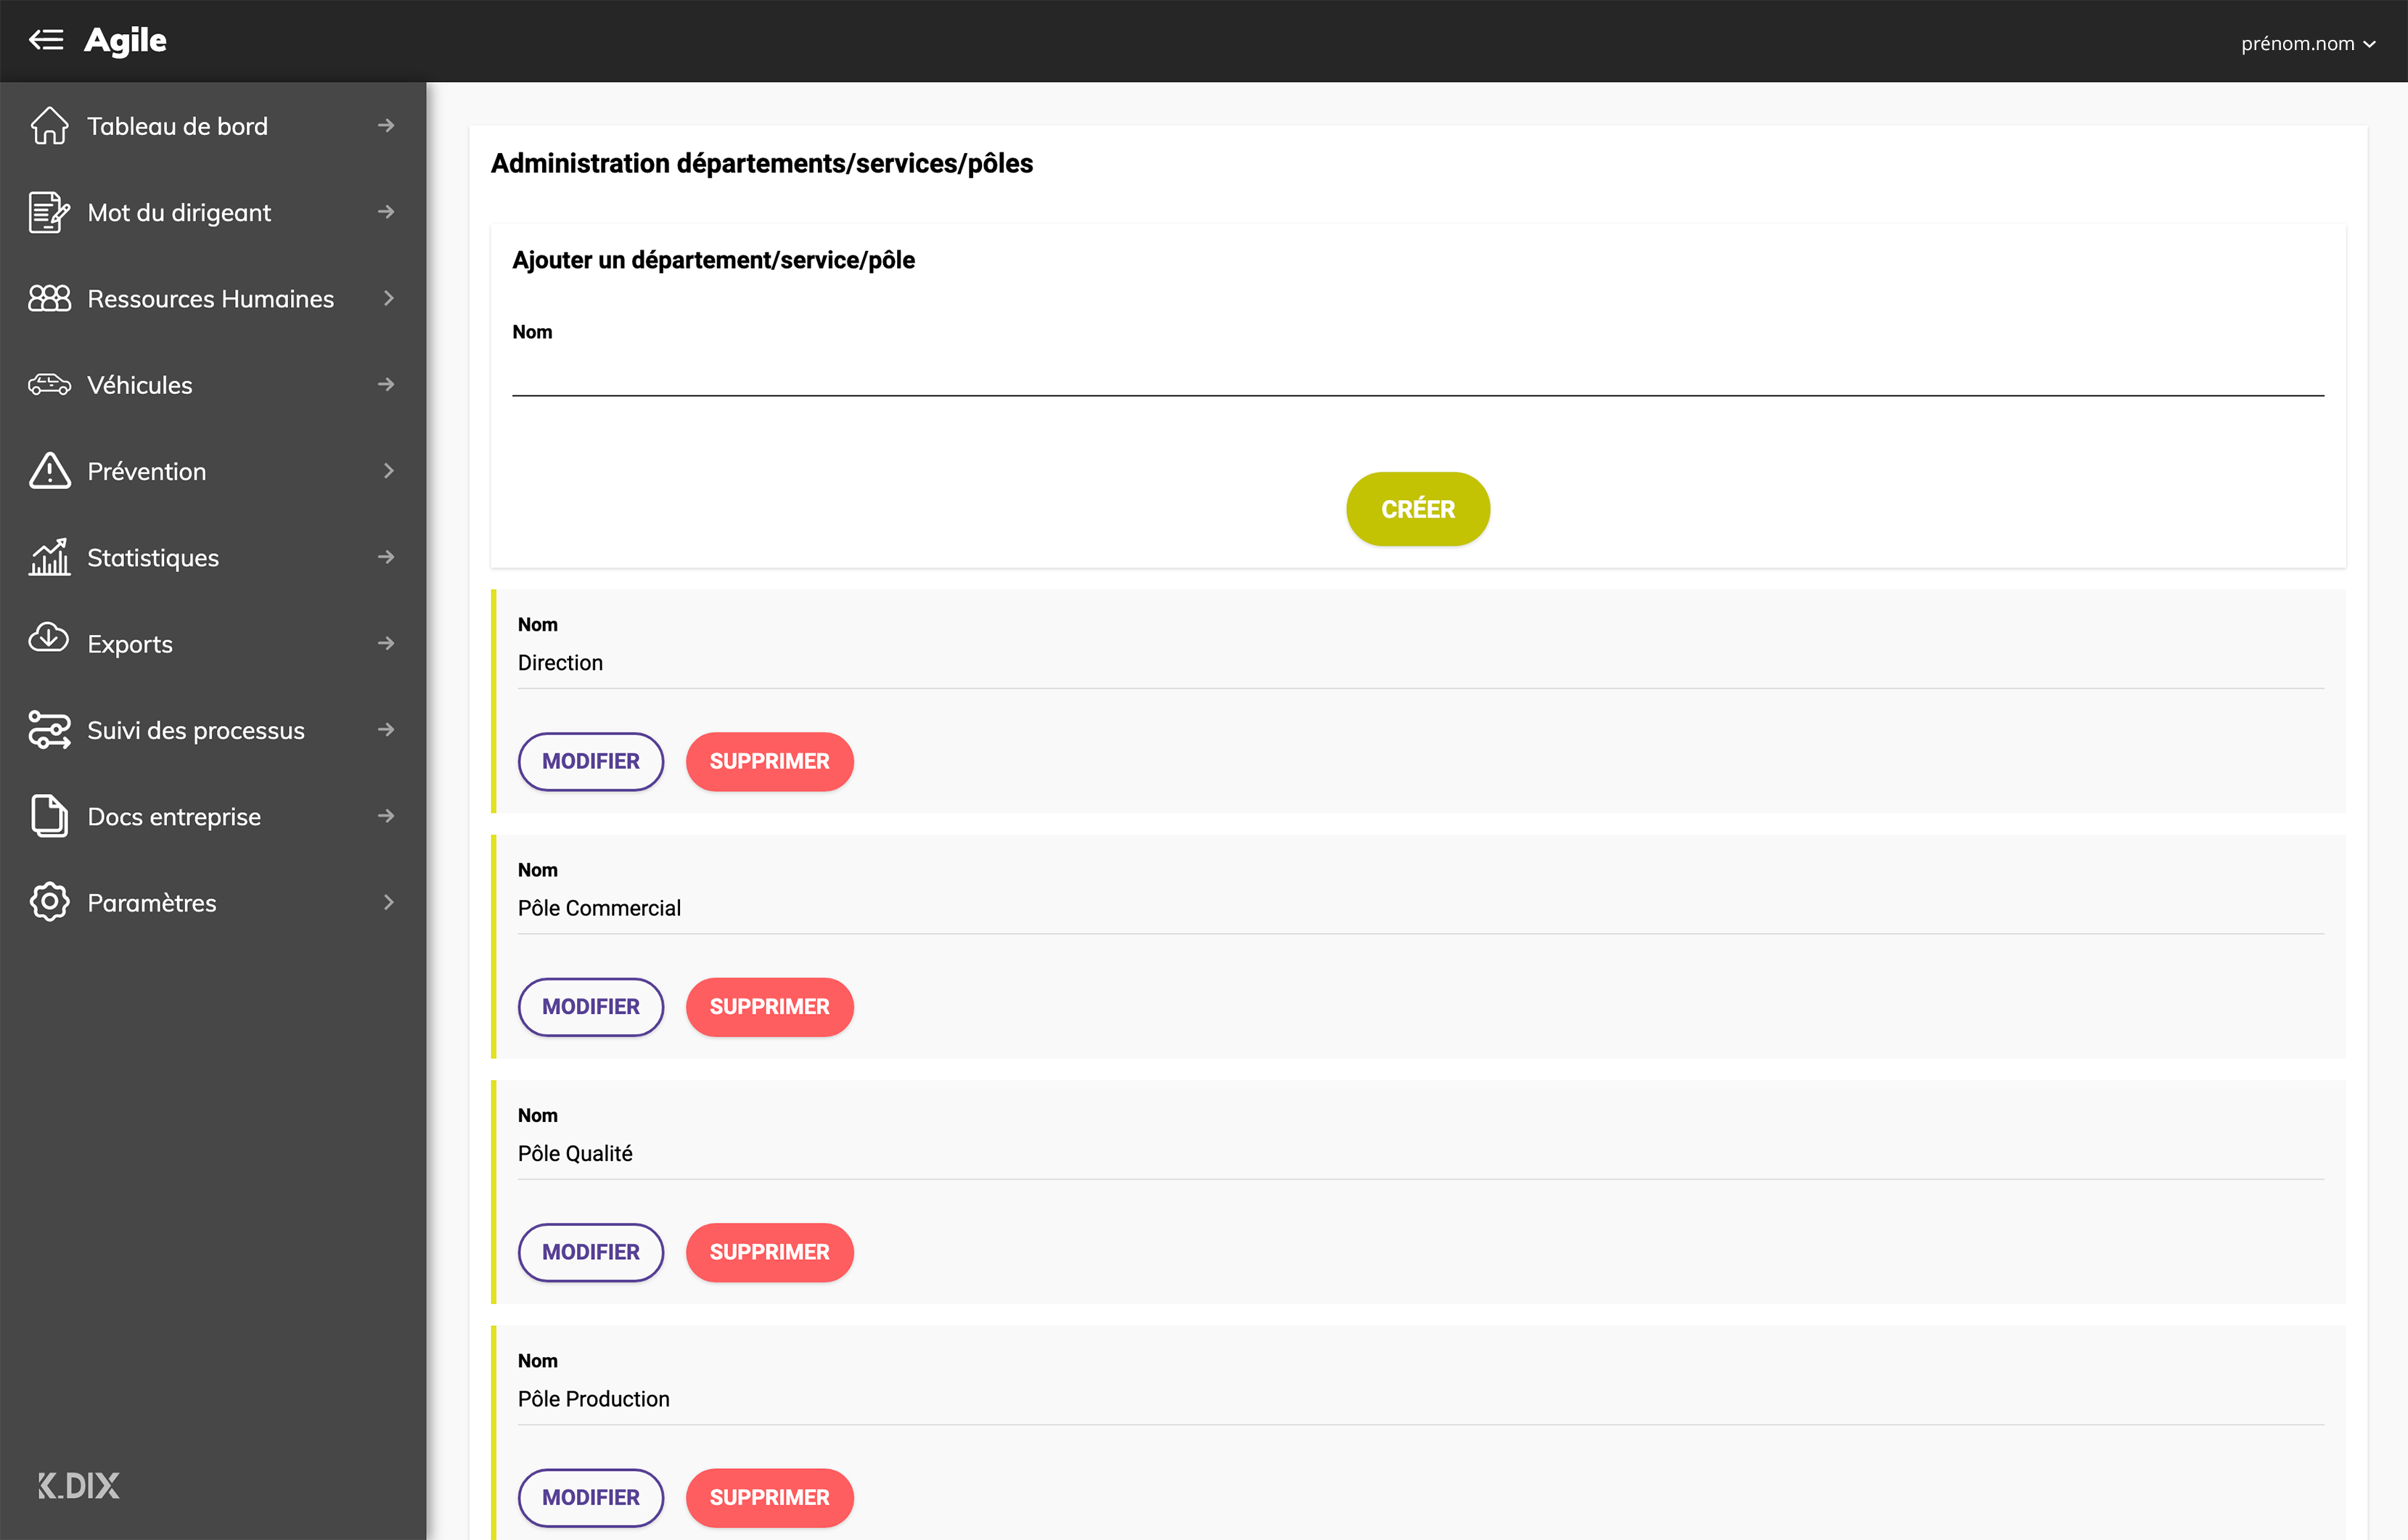
Task: Open the Véhicules menu item
Action: pyautogui.click(x=213, y=384)
